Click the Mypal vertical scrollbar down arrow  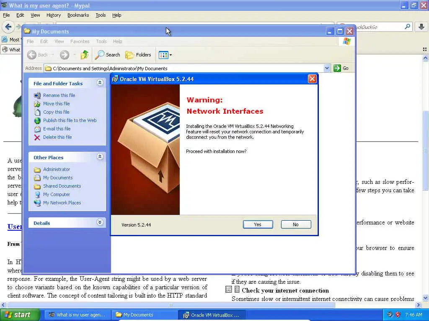[x=425, y=298]
